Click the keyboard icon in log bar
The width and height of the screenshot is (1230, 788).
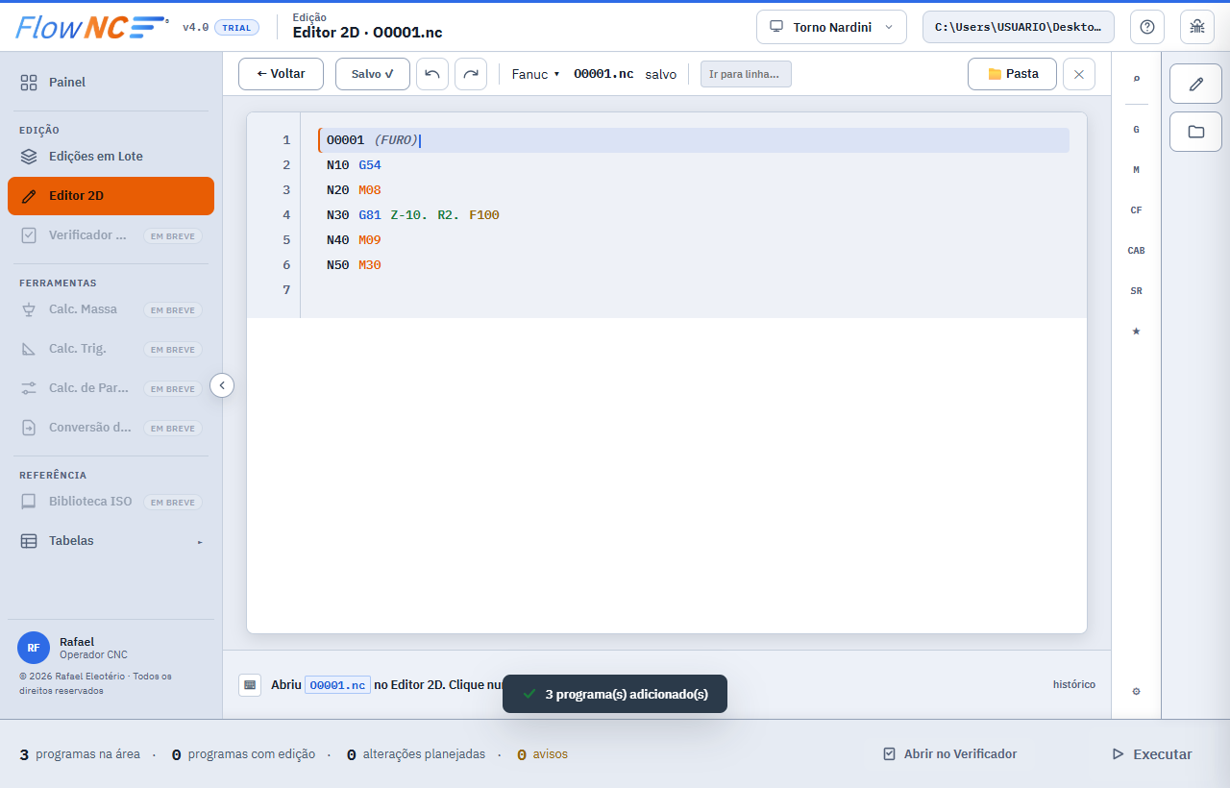point(250,684)
